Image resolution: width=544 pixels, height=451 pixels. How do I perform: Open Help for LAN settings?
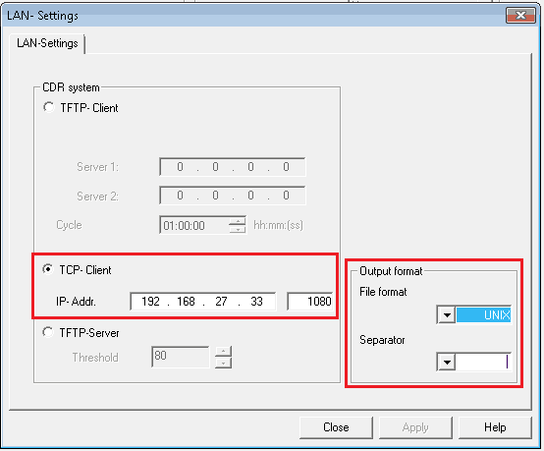coord(495,427)
